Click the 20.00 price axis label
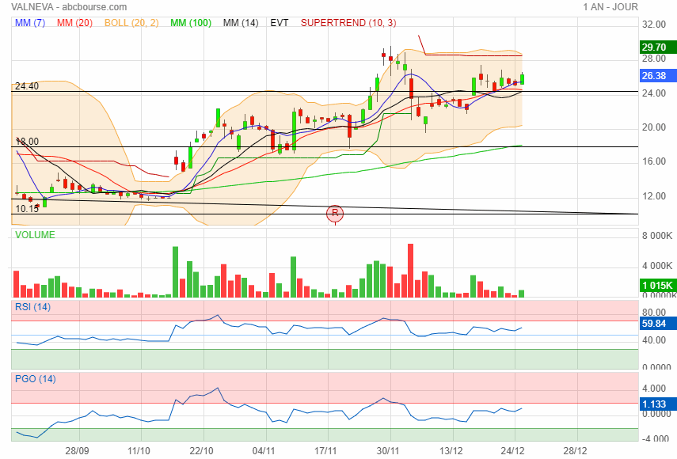677x459 pixels. pos(654,127)
